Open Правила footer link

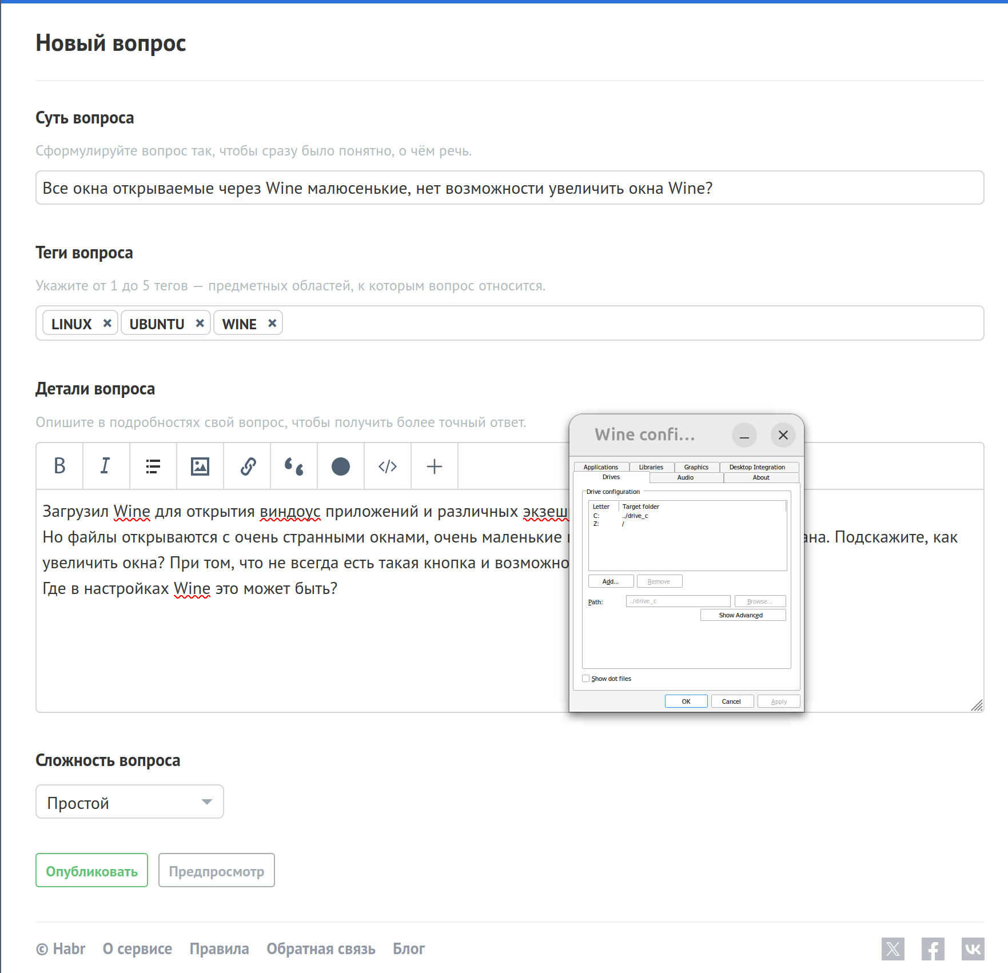pyautogui.click(x=219, y=949)
